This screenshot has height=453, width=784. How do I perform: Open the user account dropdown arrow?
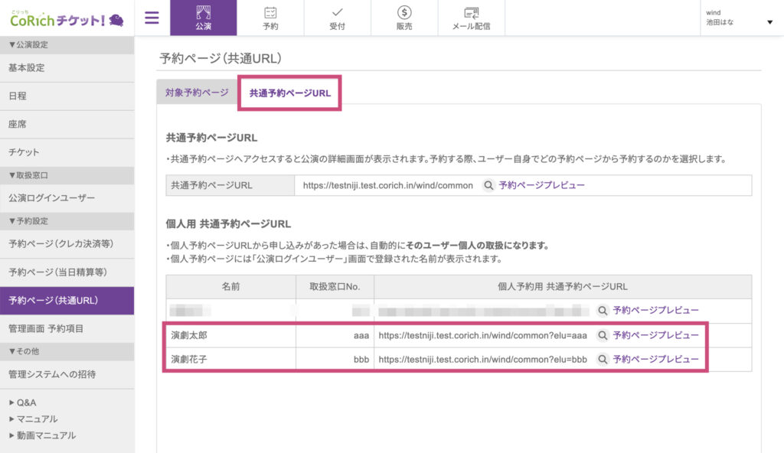coord(769,22)
